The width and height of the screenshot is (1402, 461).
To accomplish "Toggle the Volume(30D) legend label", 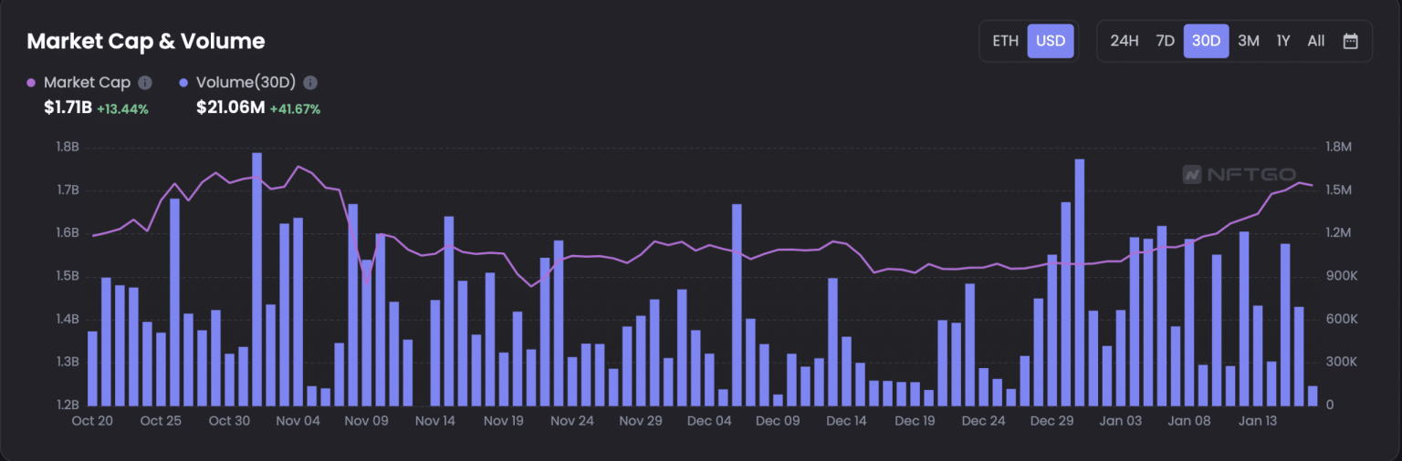I will pyautogui.click(x=246, y=83).
